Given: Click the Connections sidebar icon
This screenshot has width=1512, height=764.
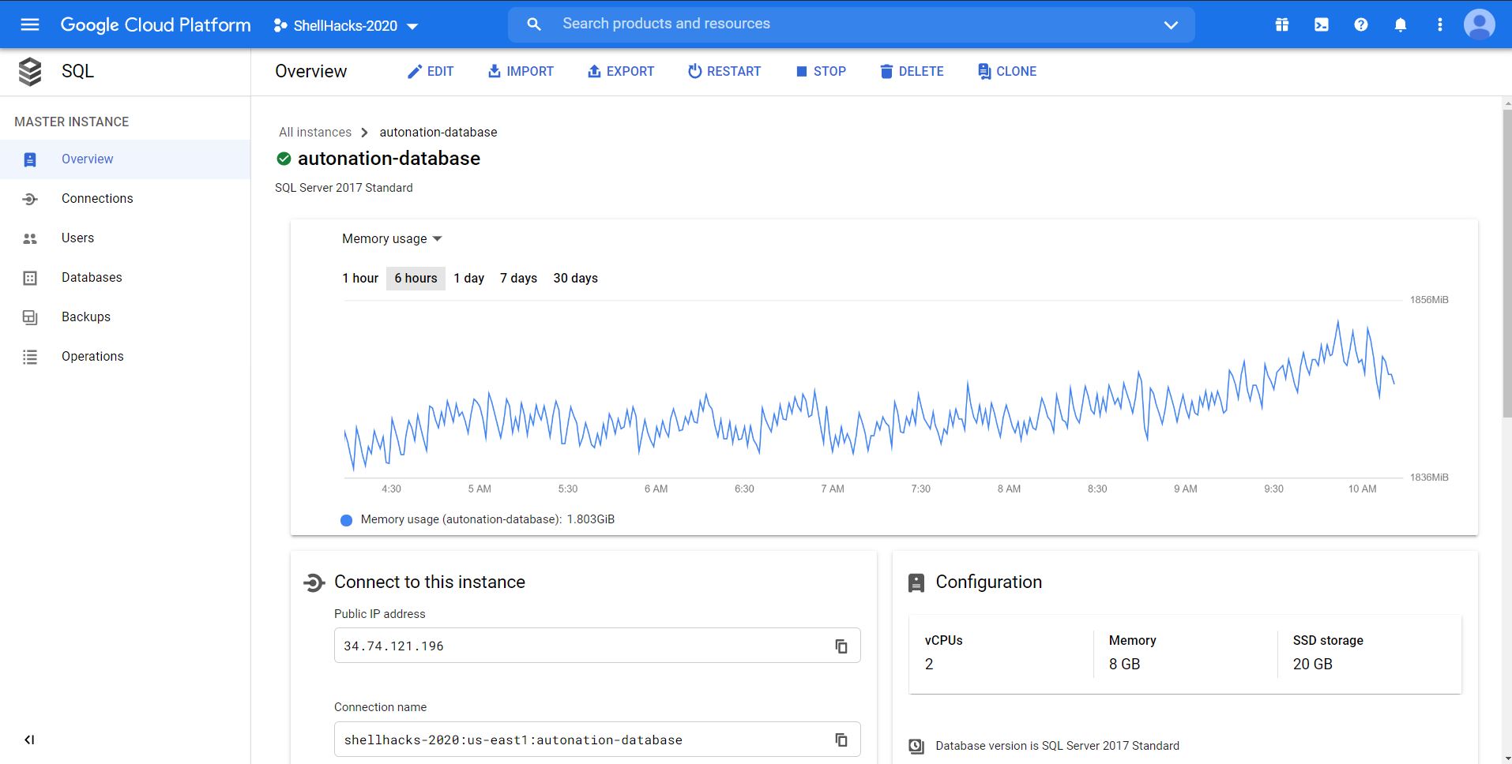Looking at the screenshot, I should pos(30,199).
